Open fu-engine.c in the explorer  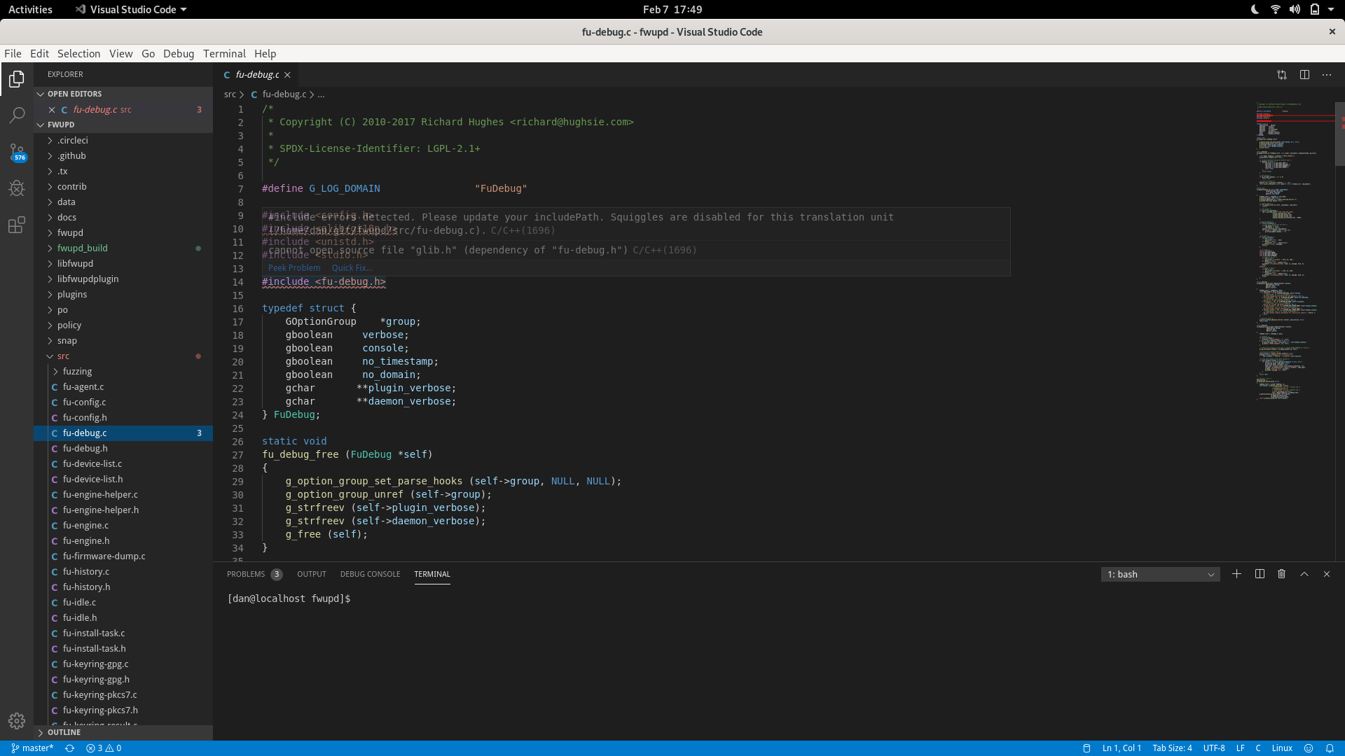pos(123,526)
